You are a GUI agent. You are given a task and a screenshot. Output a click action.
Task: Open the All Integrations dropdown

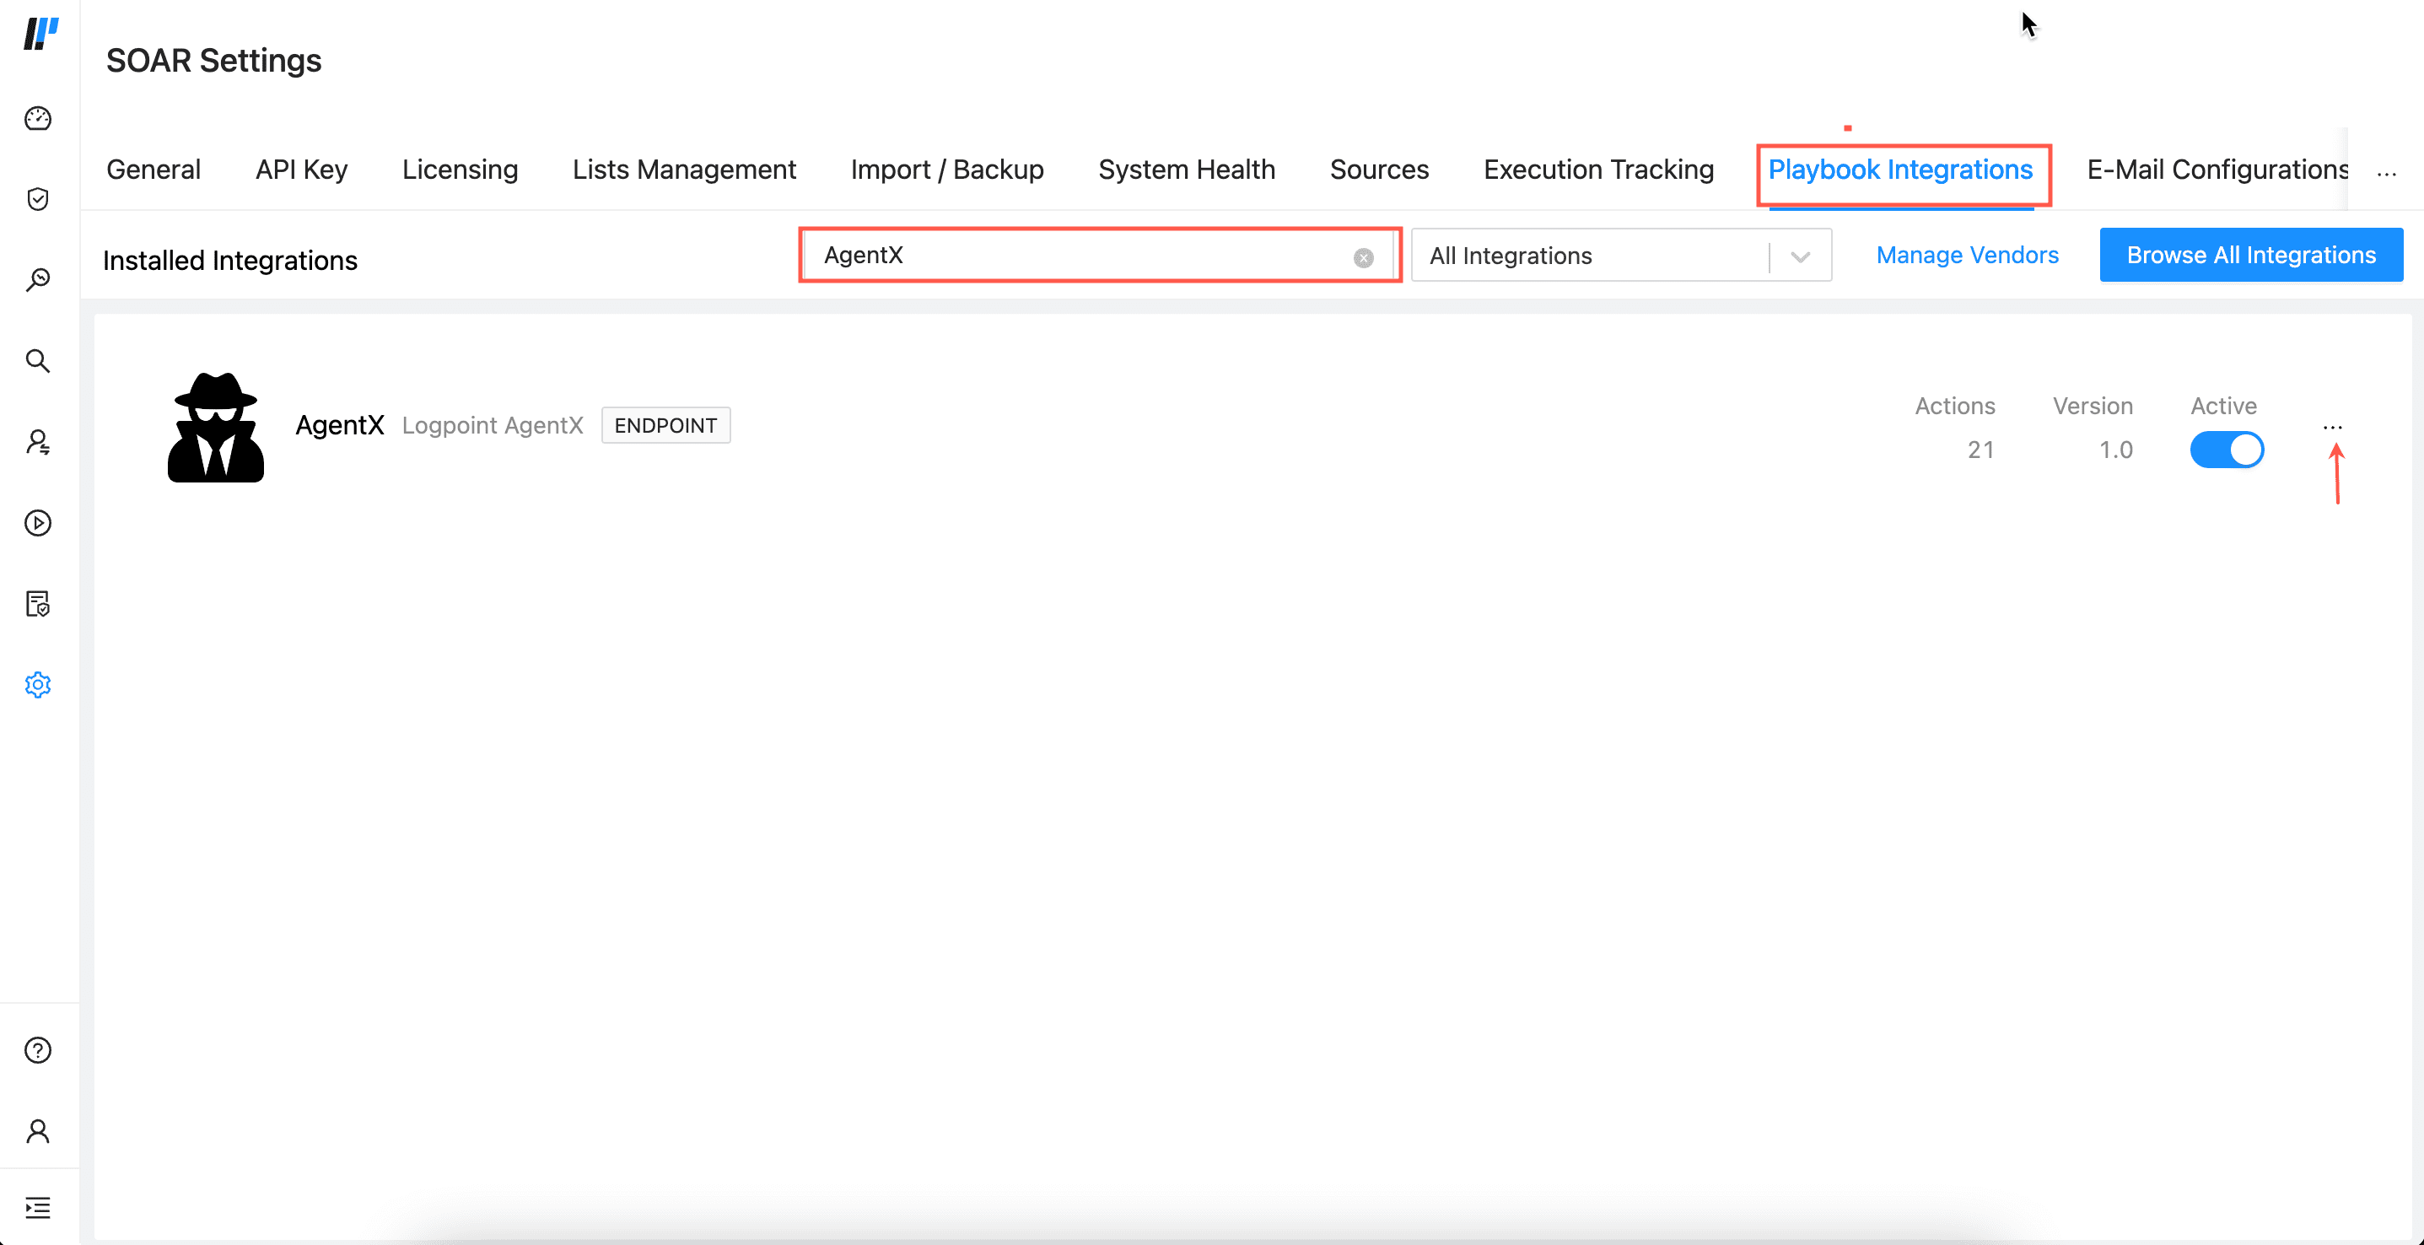pyautogui.click(x=1620, y=256)
